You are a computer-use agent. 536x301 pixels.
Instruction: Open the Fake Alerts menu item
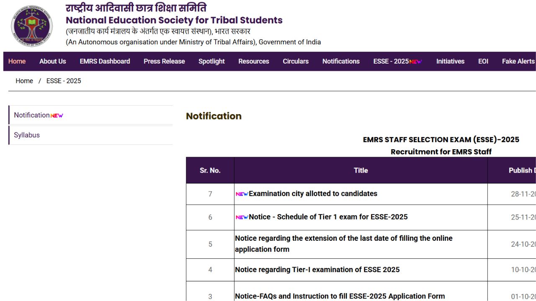click(x=518, y=61)
